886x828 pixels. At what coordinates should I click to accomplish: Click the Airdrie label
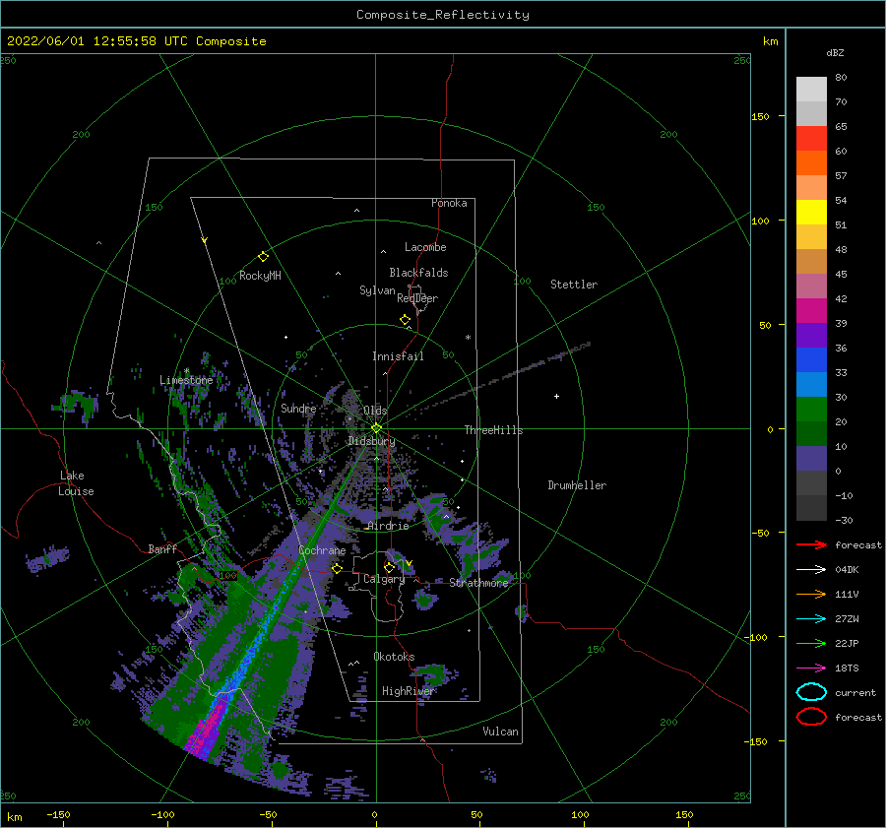pos(388,526)
